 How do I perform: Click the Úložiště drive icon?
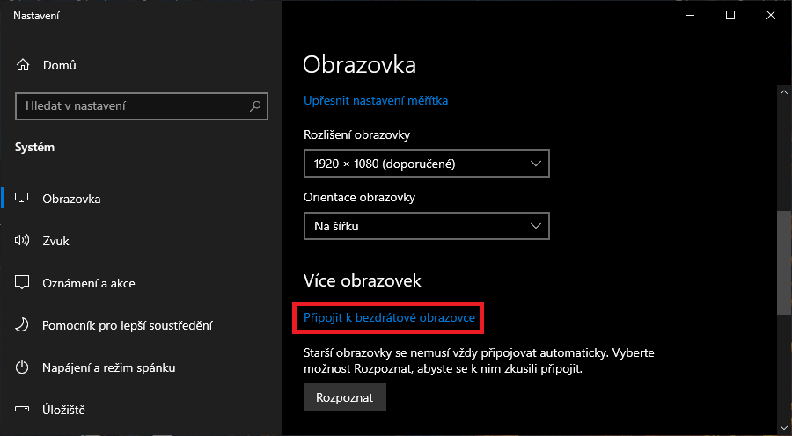pyautogui.click(x=22, y=409)
